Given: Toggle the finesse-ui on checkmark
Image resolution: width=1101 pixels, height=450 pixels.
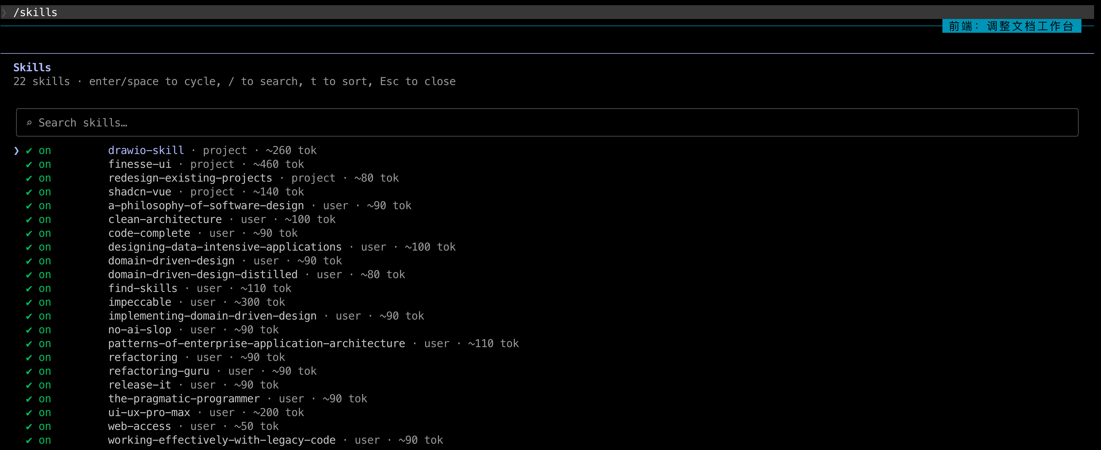Looking at the screenshot, I should pos(29,165).
